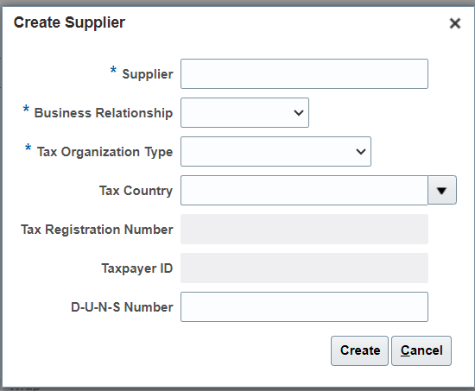
Task: Click the Tax Country label
Action: pyautogui.click(x=136, y=191)
